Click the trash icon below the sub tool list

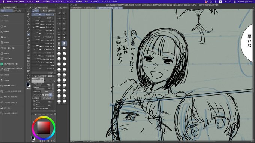pos(54,73)
